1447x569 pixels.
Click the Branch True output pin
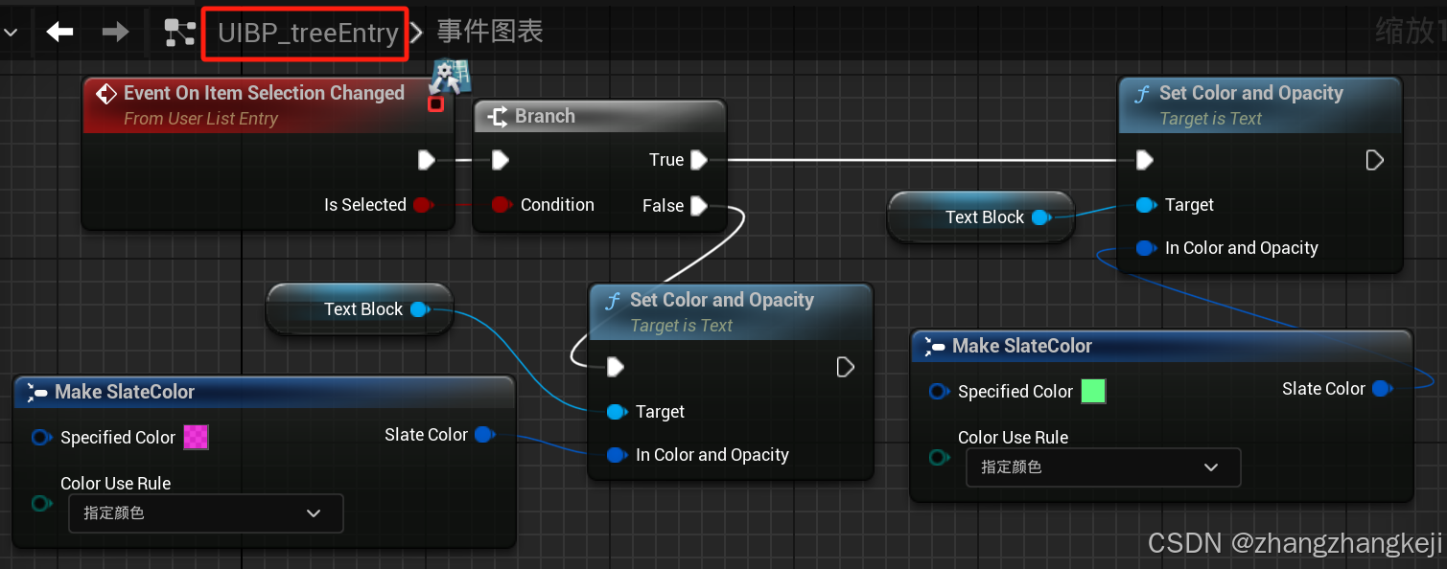pos(699,160)
